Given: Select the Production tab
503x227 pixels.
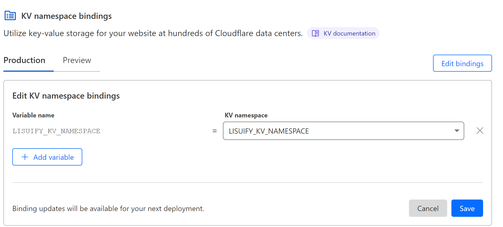Looking at the screenshot, I should pos(24,60).
